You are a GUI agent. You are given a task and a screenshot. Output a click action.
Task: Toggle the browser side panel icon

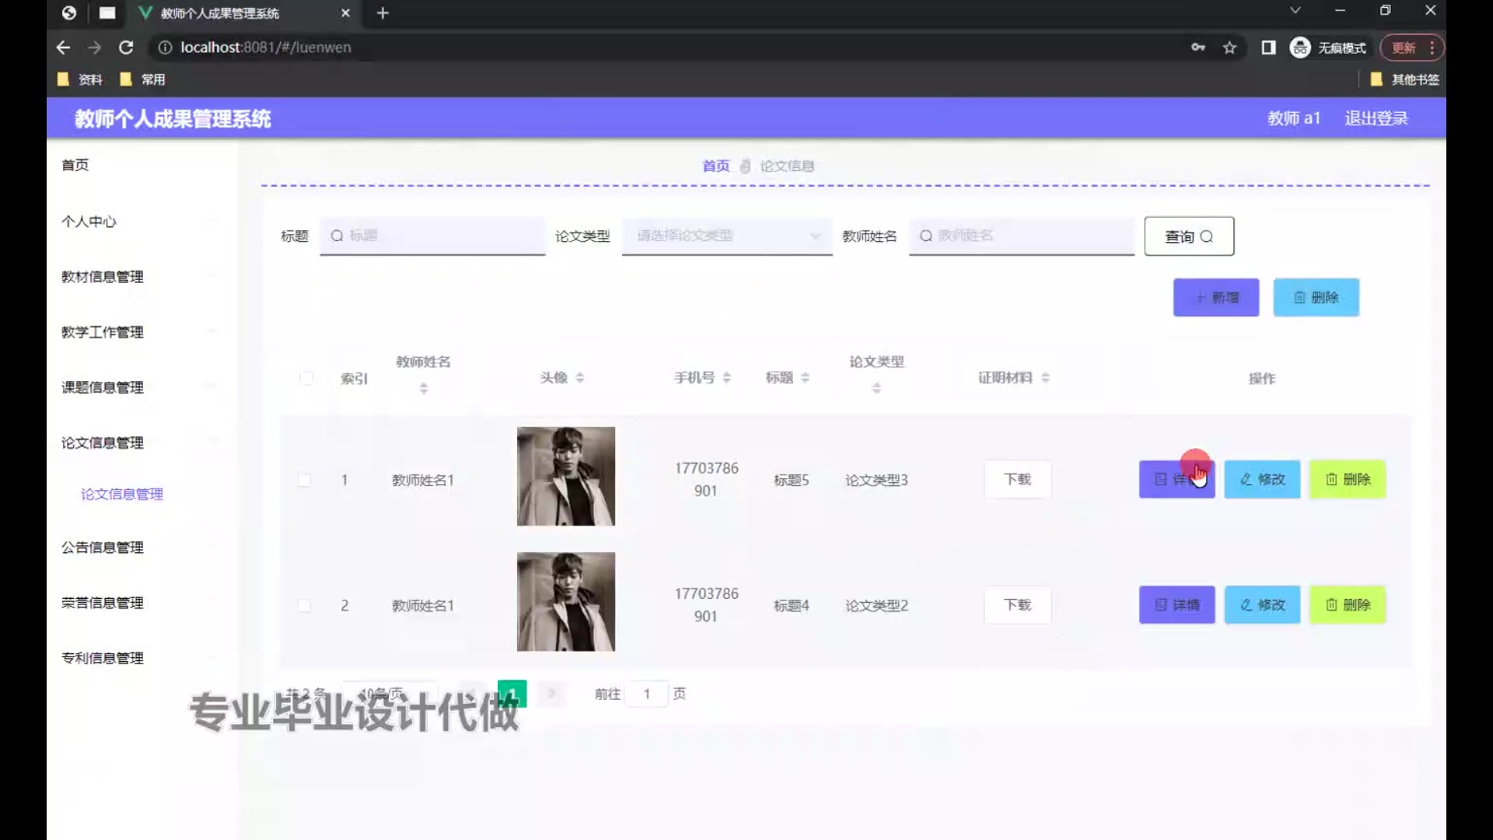point(1268,47)
